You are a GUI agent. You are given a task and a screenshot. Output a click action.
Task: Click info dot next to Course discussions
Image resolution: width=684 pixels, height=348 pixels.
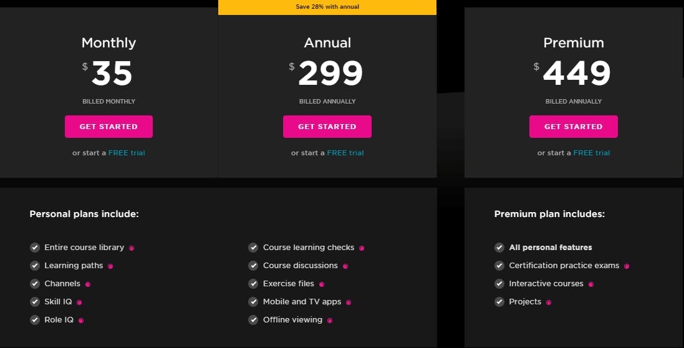coord(345,266)
